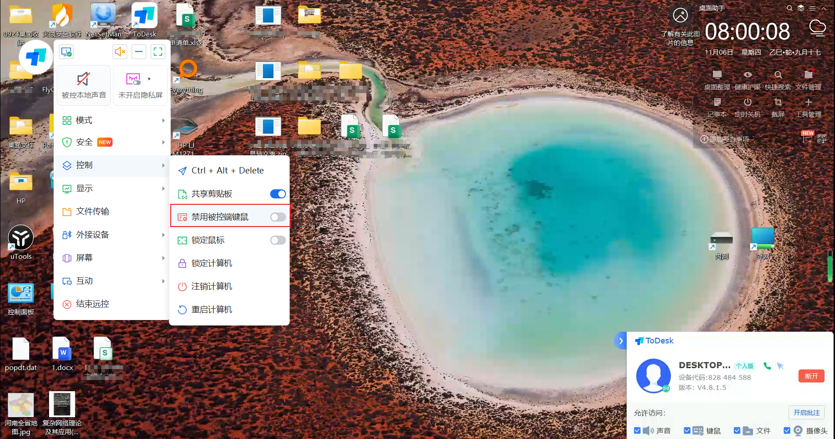Open the 模式 menu item
Viewport: 835px width, 439px height.
coord(112,120)
